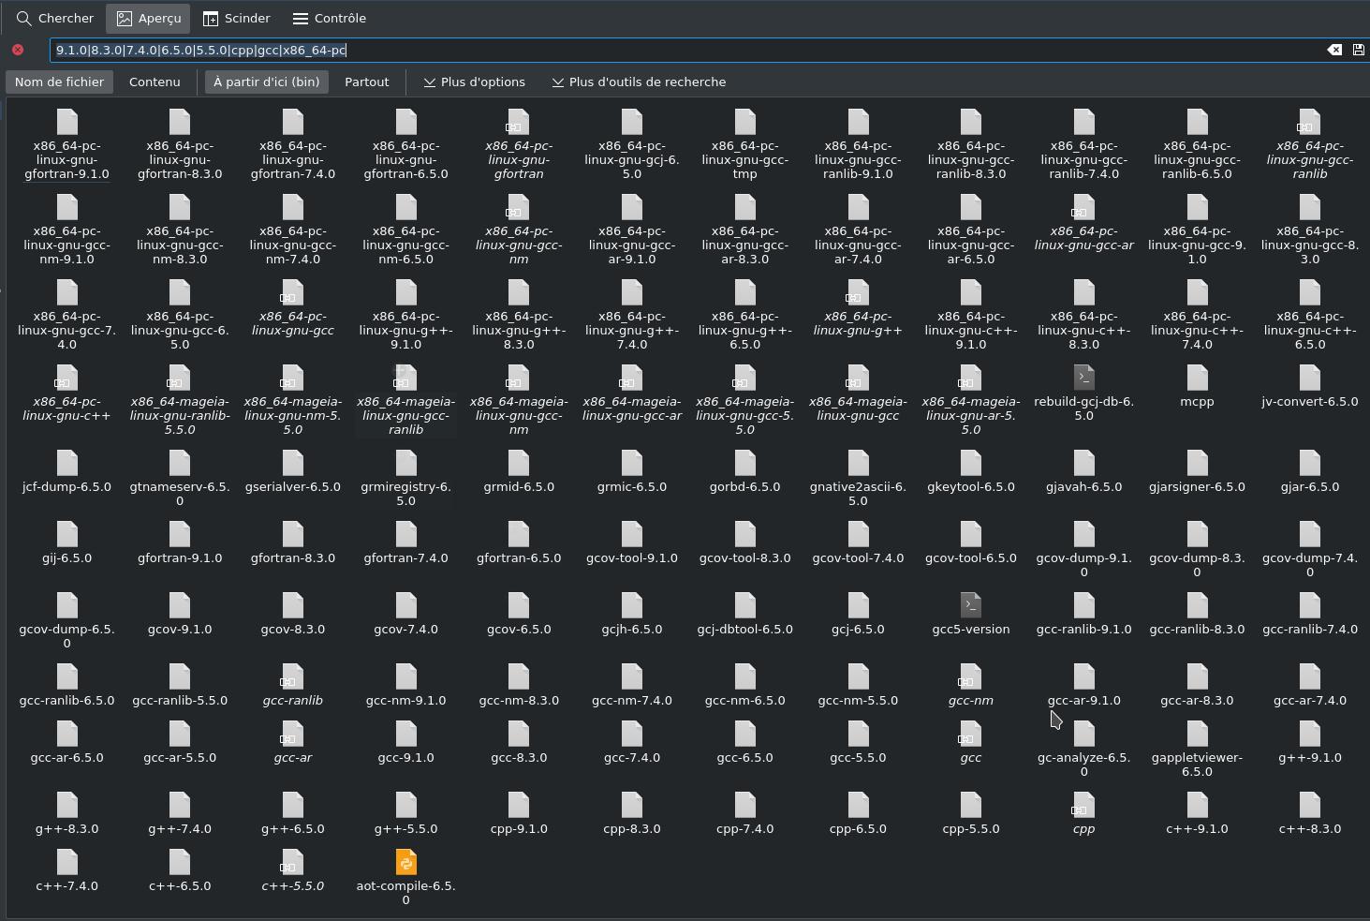Click the gjavah-6.5.0 file name
Screen dimensions: 1370x921
[1083, 486]
